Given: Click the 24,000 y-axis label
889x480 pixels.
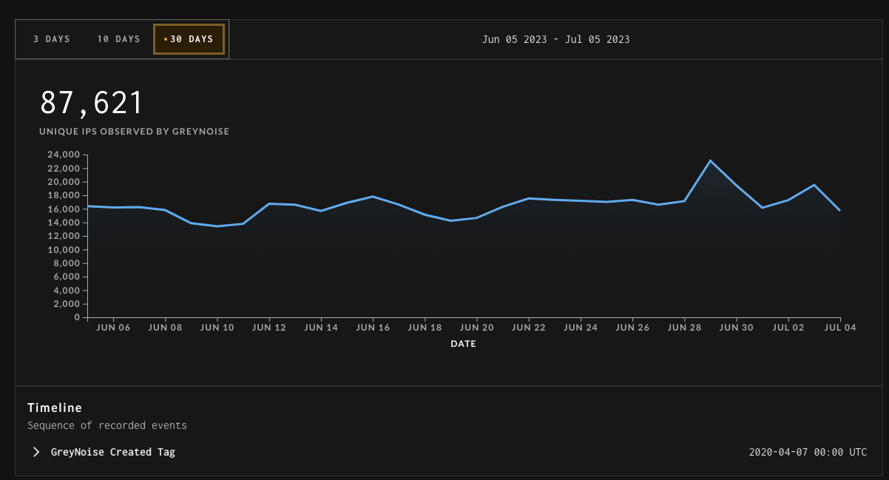Looking at the screenshot, I should [x=63, y=155].
